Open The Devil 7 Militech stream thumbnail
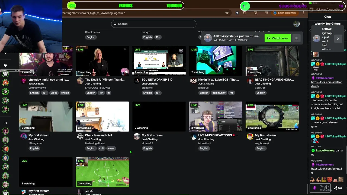This screenshot has width=347, height=195. [102, 61]
